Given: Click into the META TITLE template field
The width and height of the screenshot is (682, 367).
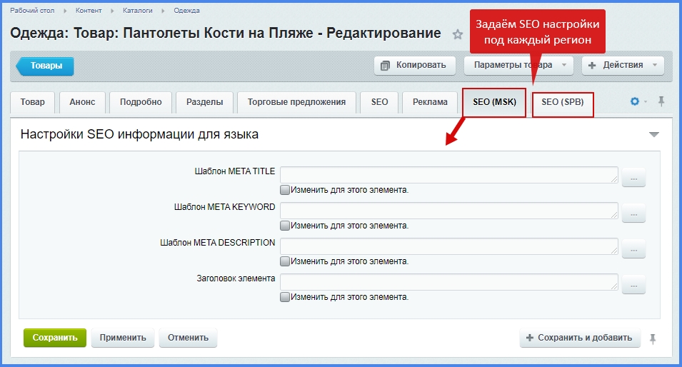Looking at the screenshot, I should click(448, 175).
